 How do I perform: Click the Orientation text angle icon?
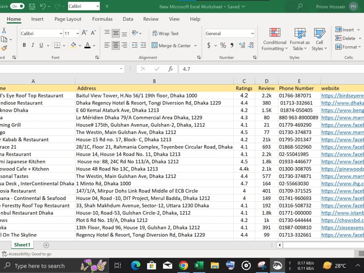click(x=135, y=33)
